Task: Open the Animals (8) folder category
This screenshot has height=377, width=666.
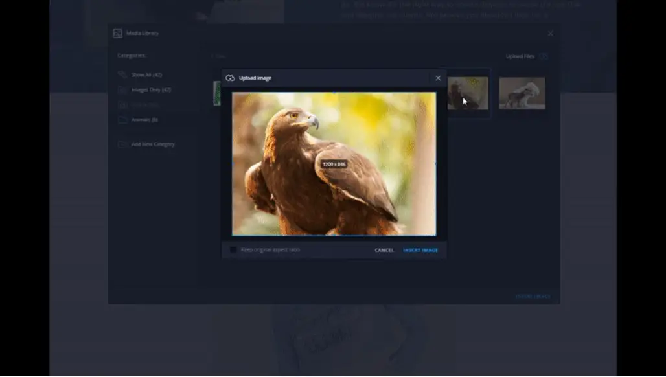Action: point(144,120)
